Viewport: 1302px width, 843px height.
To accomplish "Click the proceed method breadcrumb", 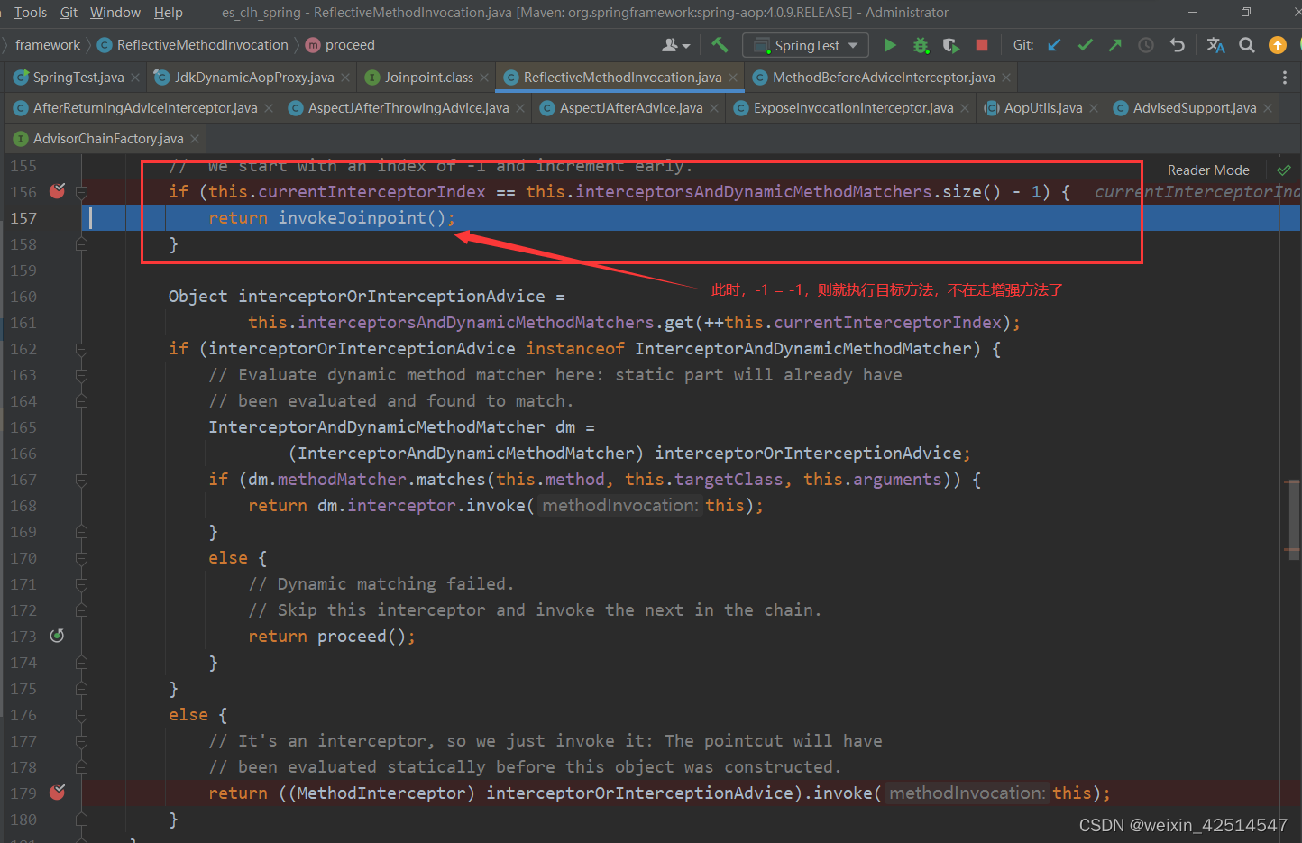I will coord(341,45).
